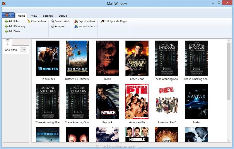Click the Add Serie plus icon
Viewport: 234px width, 149px height.
(6, 31)
